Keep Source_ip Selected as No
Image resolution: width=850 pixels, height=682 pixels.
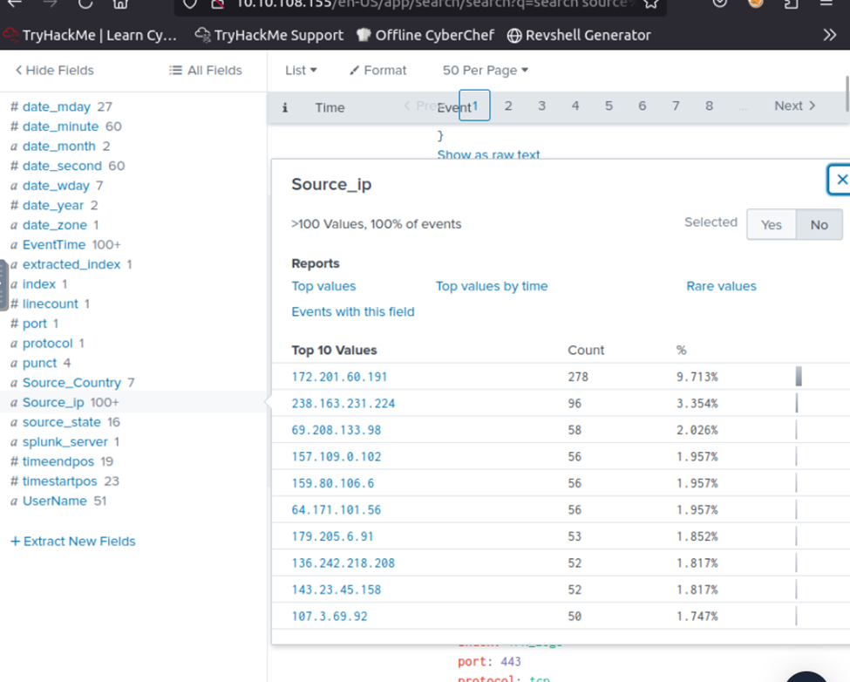pyautogui.click(x=818, y=224)
